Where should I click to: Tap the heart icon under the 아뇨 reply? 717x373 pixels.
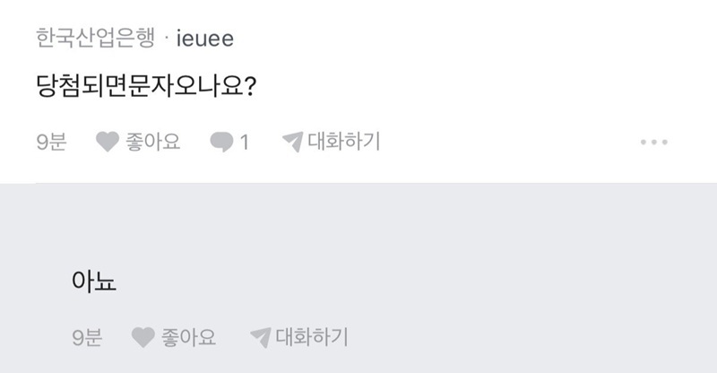(x=143, y=338)
